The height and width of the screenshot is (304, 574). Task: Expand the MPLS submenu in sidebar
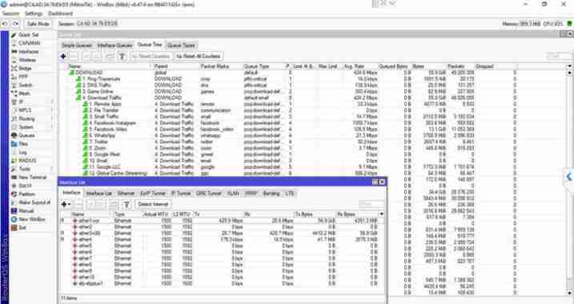point(25,110)
